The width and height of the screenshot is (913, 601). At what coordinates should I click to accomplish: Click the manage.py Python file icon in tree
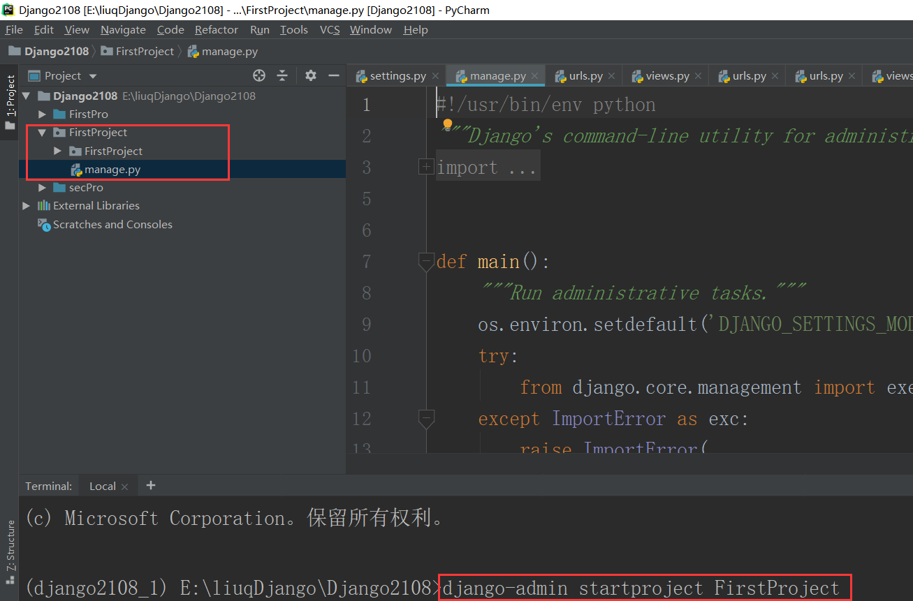[76, 170]
